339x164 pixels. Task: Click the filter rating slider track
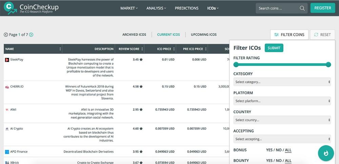[x=282, y=65]
